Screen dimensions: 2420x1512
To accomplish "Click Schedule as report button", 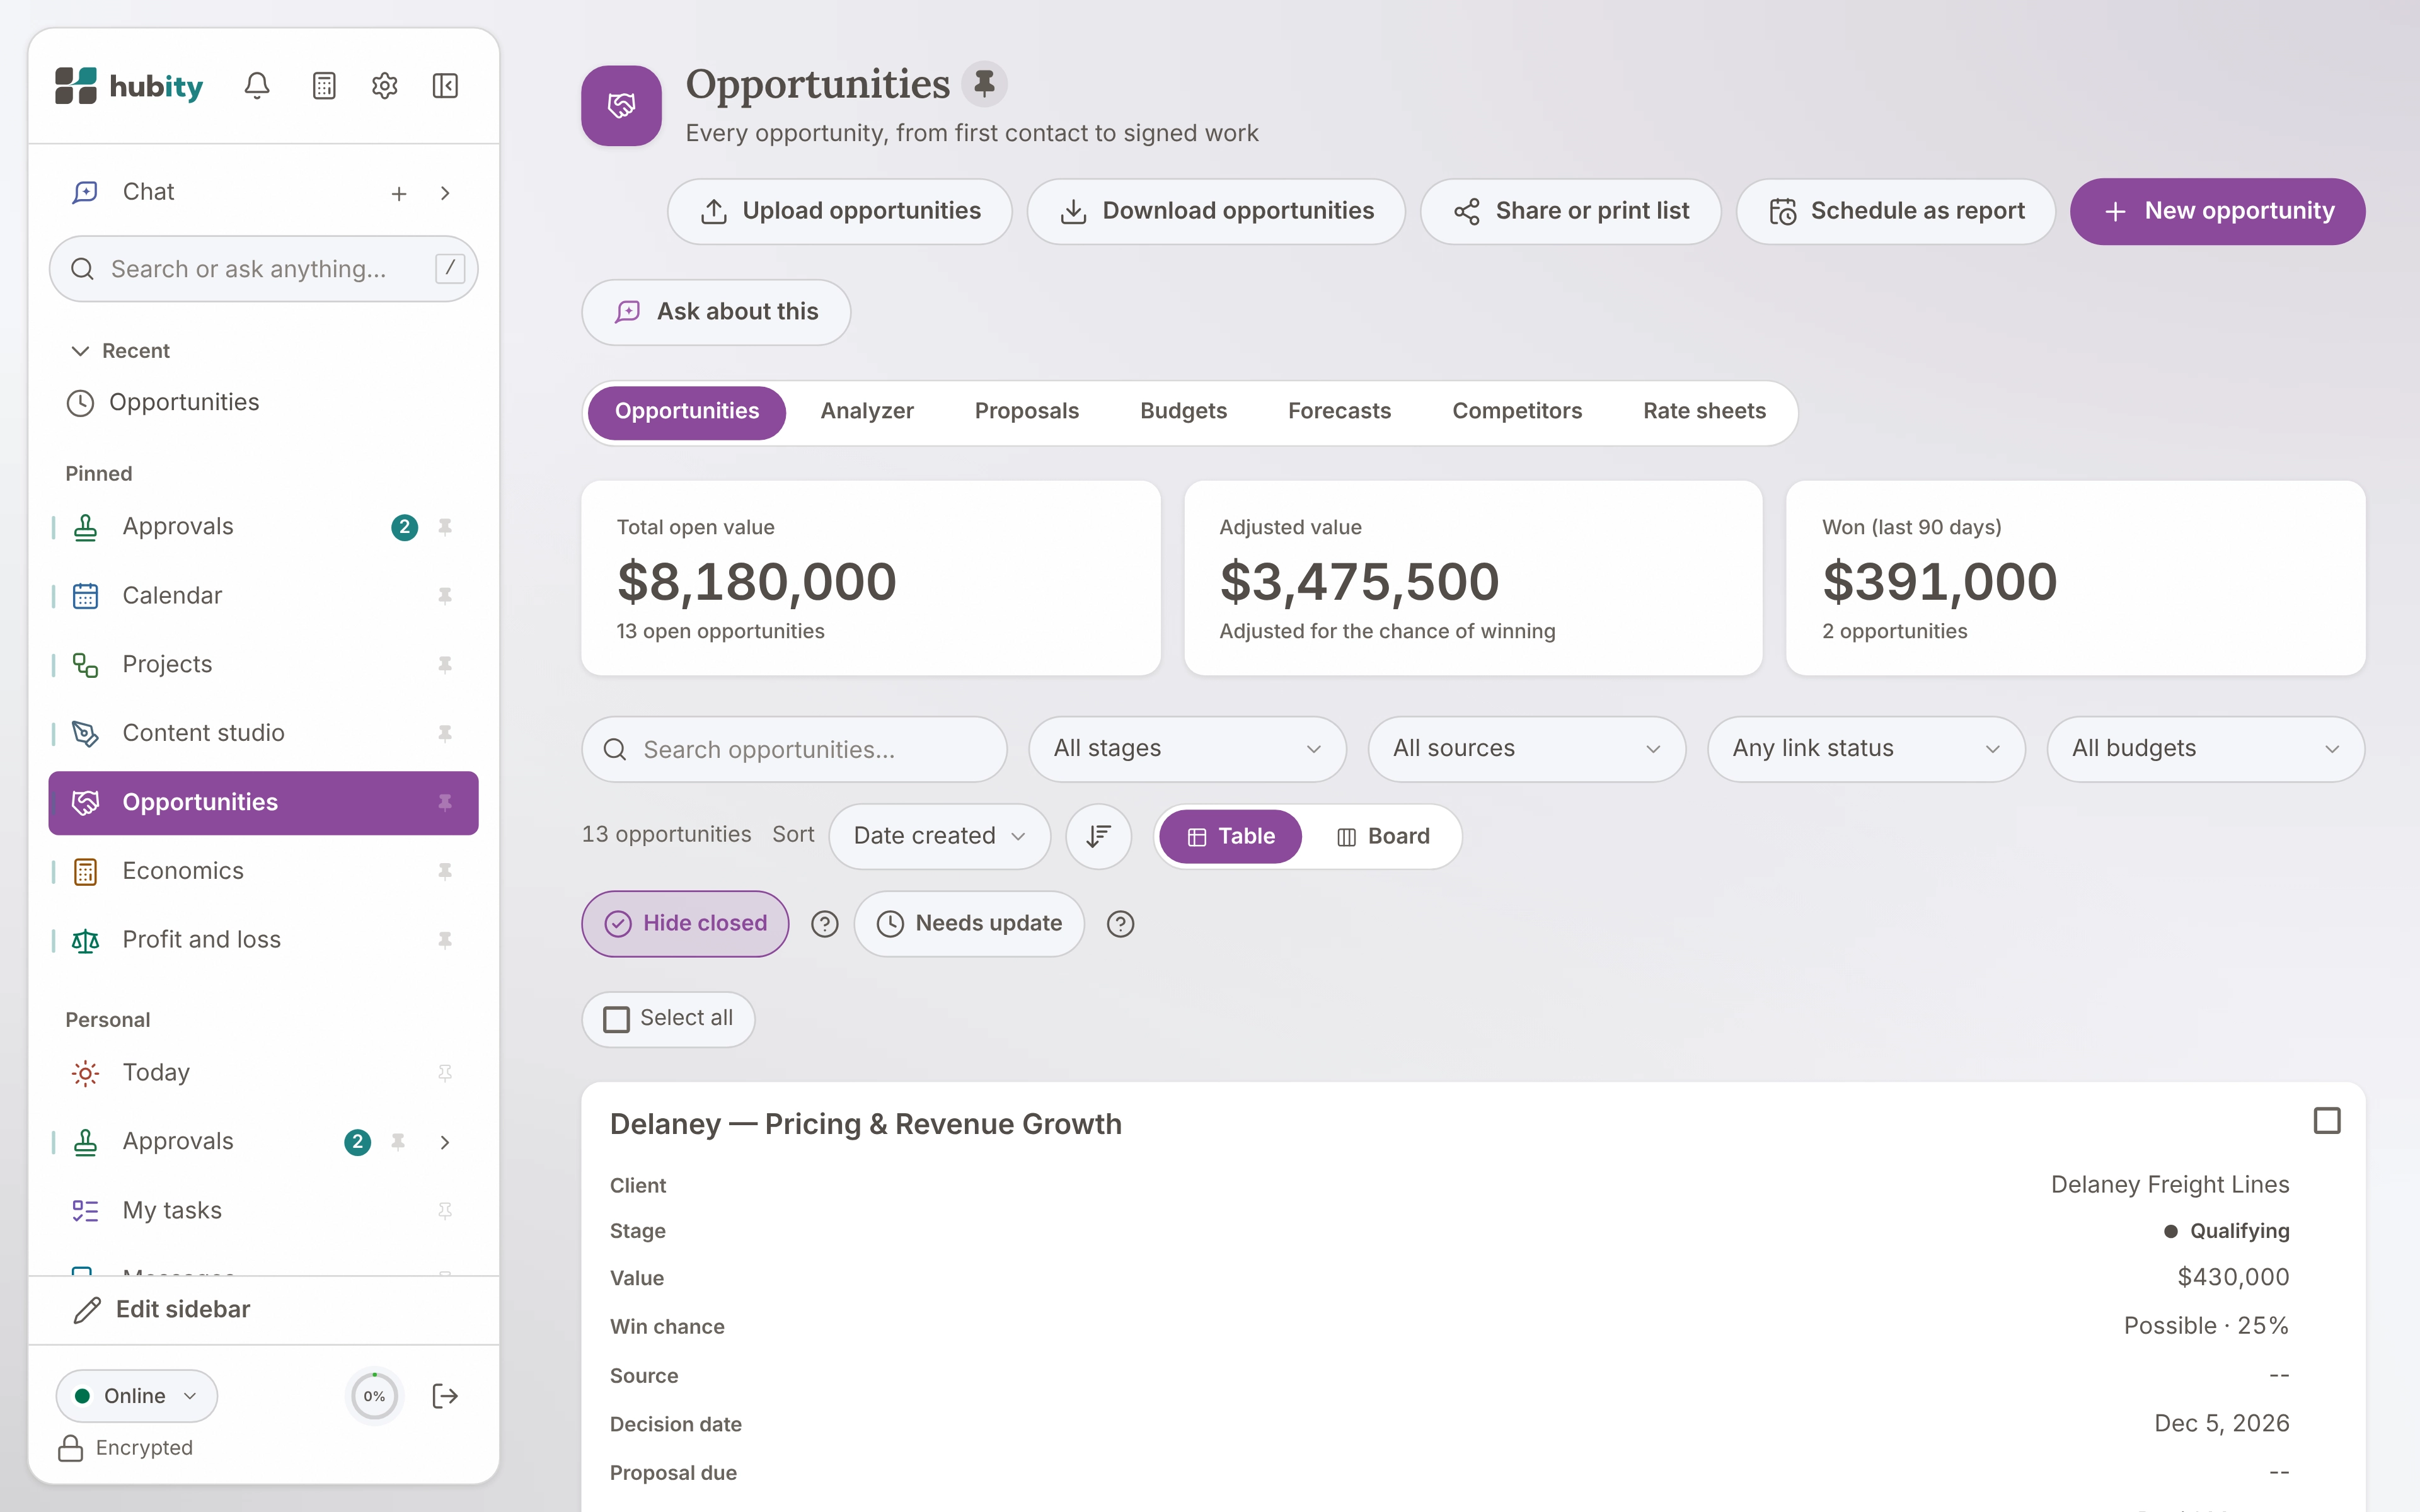I will click(1895, 212).
